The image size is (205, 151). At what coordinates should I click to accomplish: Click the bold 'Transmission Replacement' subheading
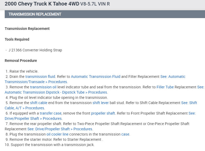[27, 28]
